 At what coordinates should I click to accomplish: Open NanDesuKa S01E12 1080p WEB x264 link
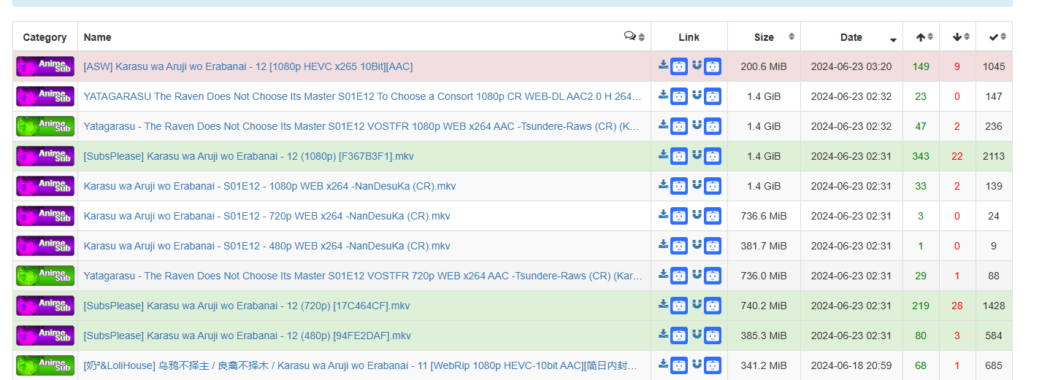pos(269,186)
